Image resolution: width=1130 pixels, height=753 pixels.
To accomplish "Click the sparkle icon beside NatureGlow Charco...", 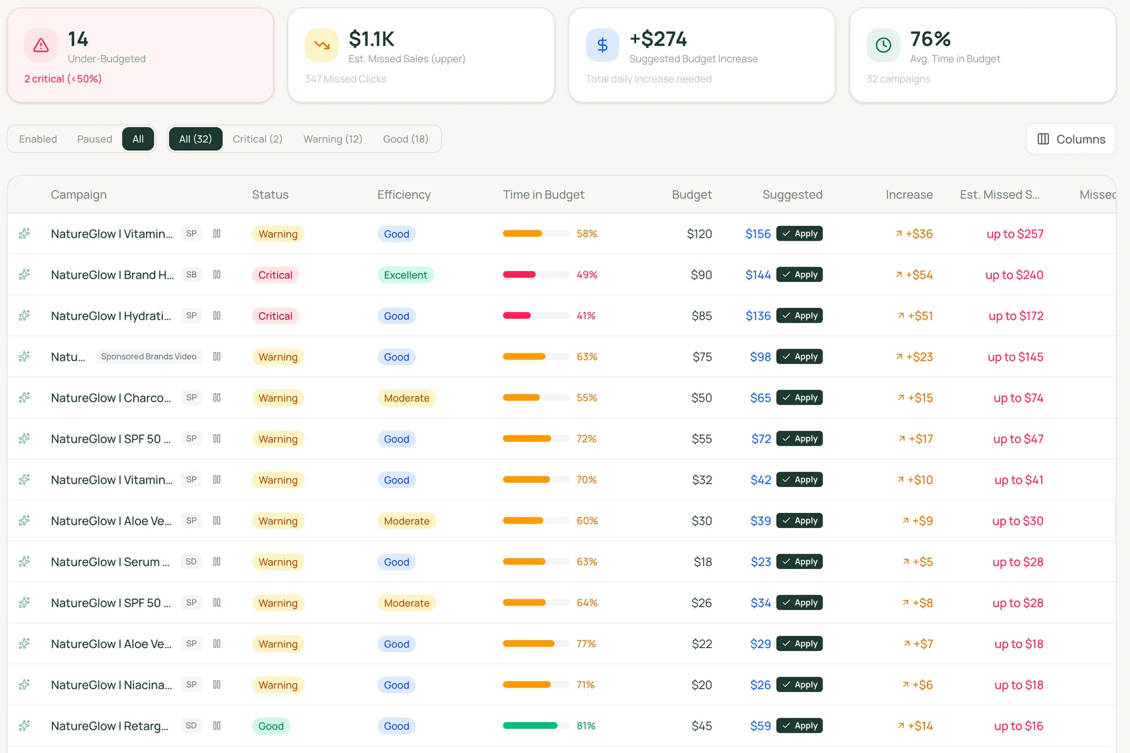I will point(24,398).
